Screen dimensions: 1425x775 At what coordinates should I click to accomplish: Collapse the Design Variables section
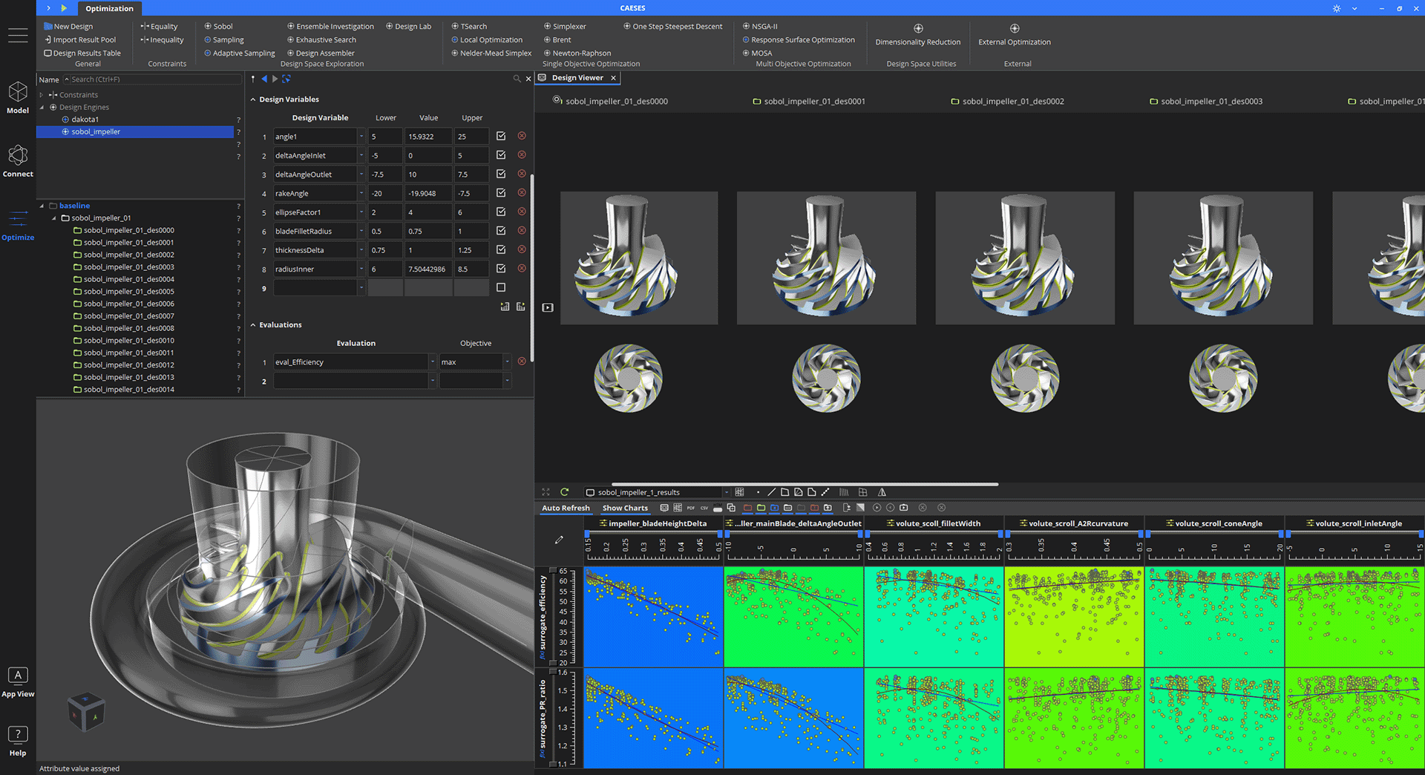click(x=253, y=99)
